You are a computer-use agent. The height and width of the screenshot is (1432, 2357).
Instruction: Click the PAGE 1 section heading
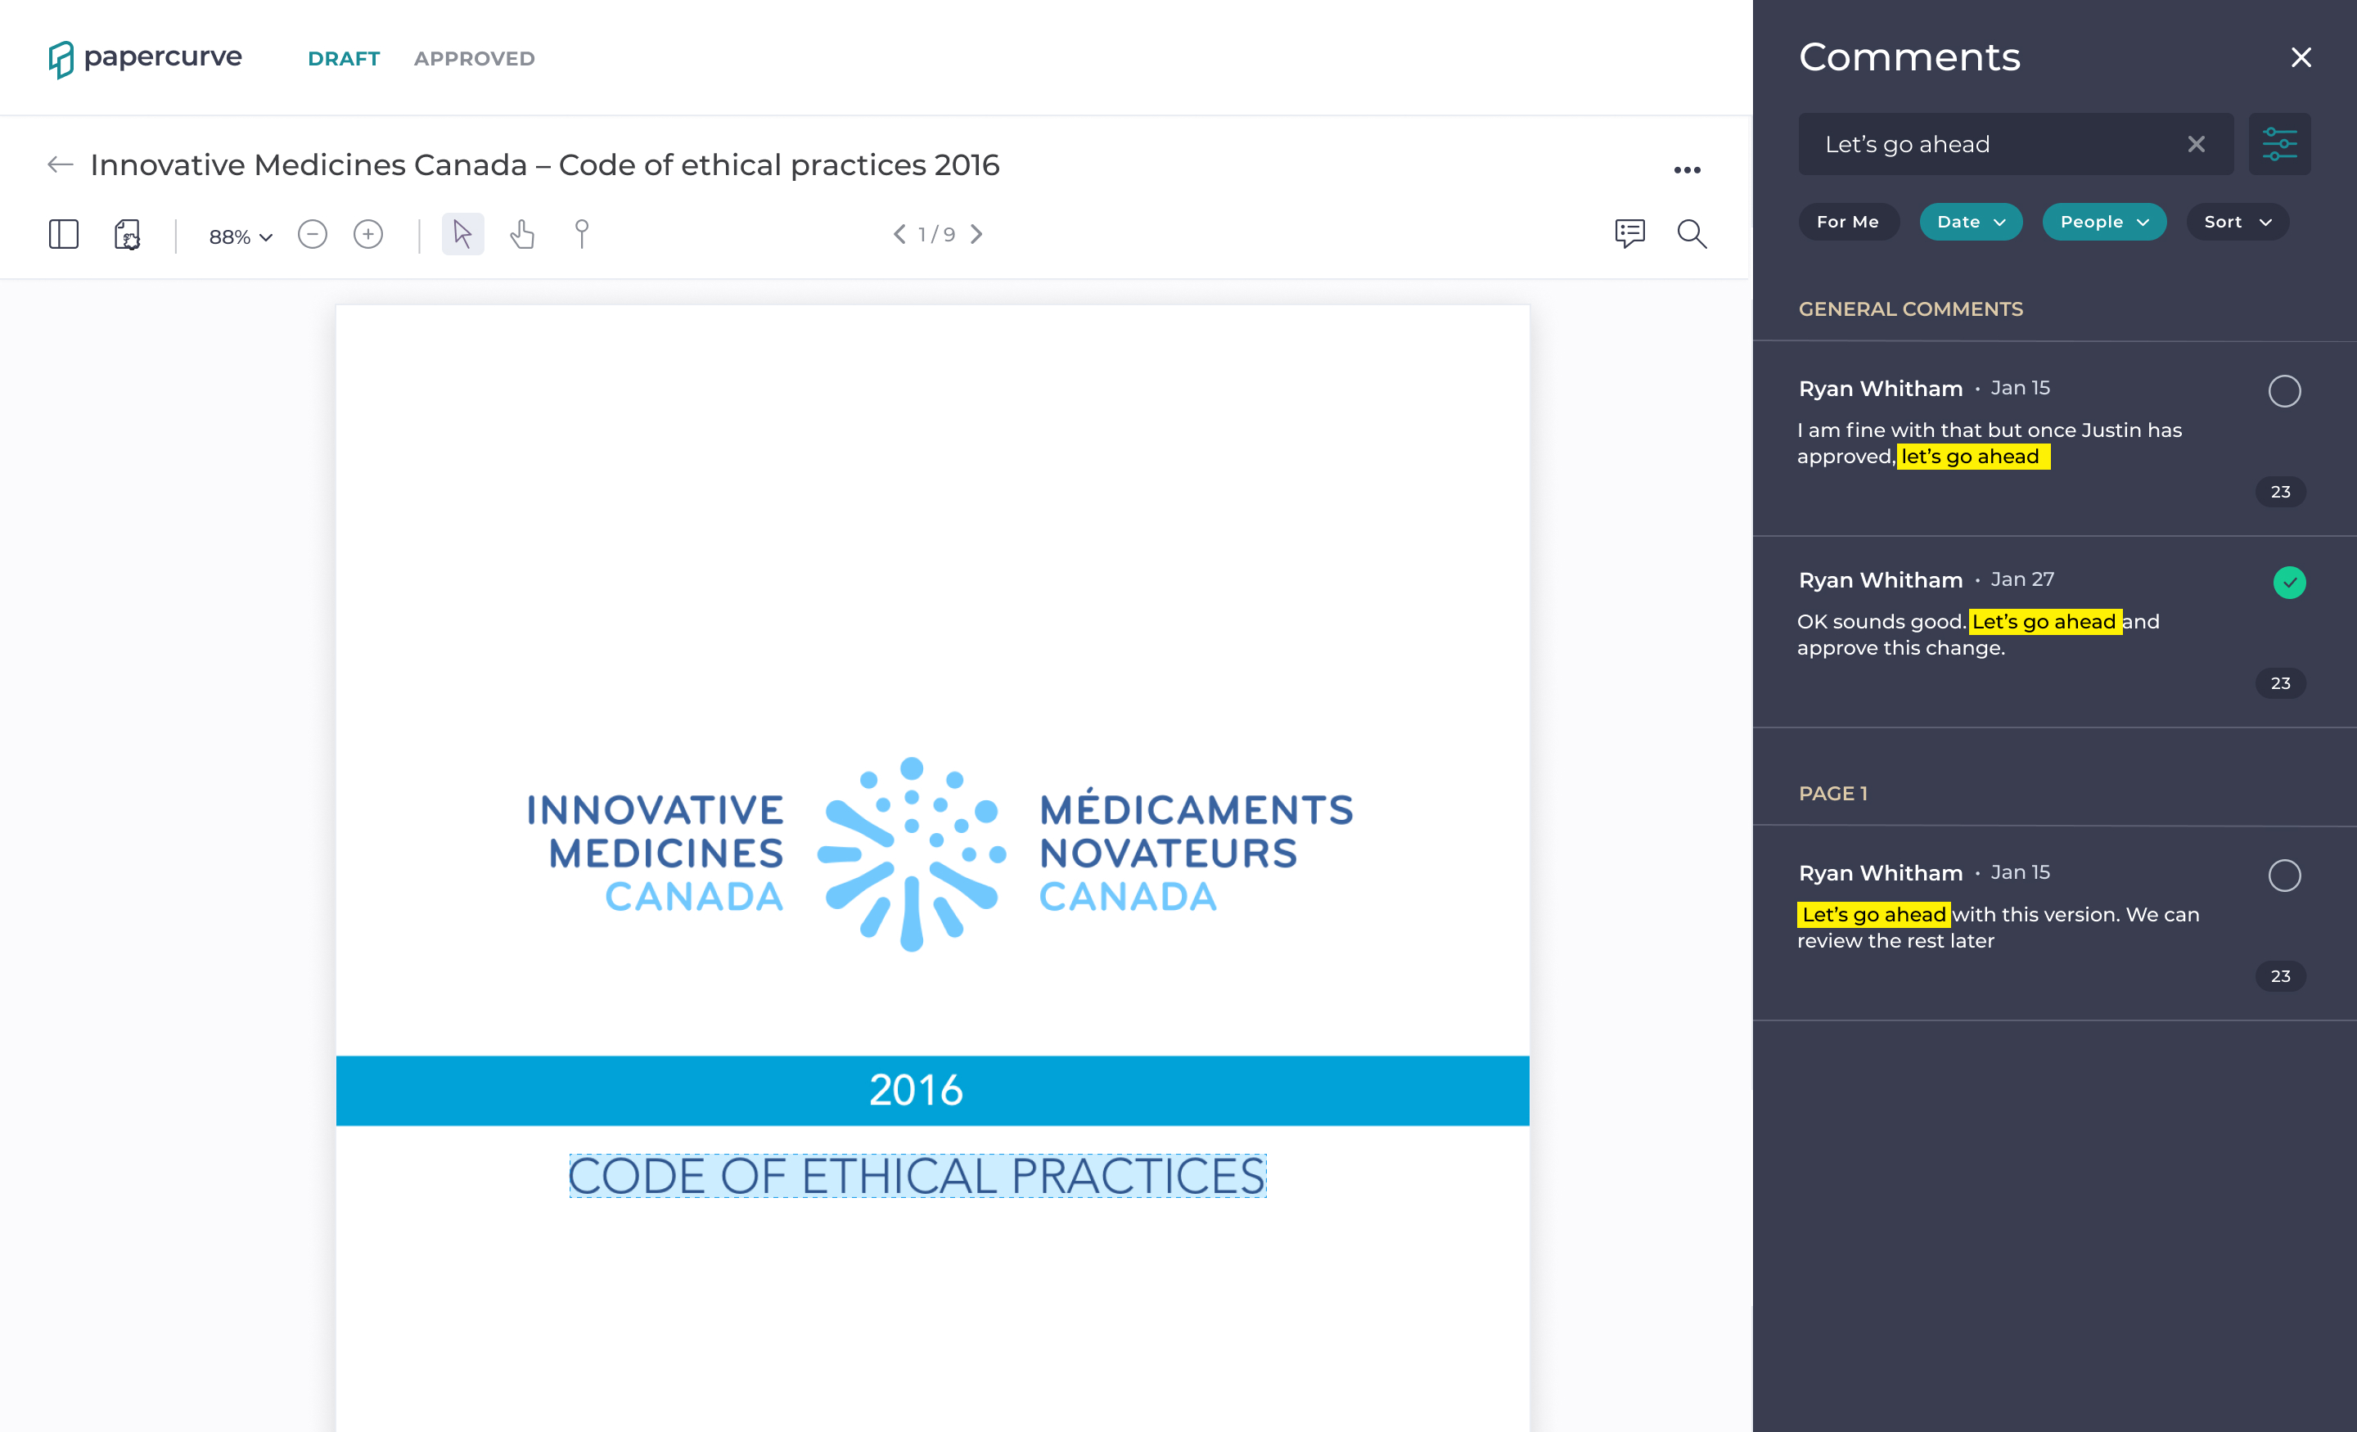tap(1832, 793)
